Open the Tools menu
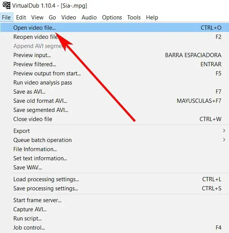229x233 pixels. click(x=134, y=18)
